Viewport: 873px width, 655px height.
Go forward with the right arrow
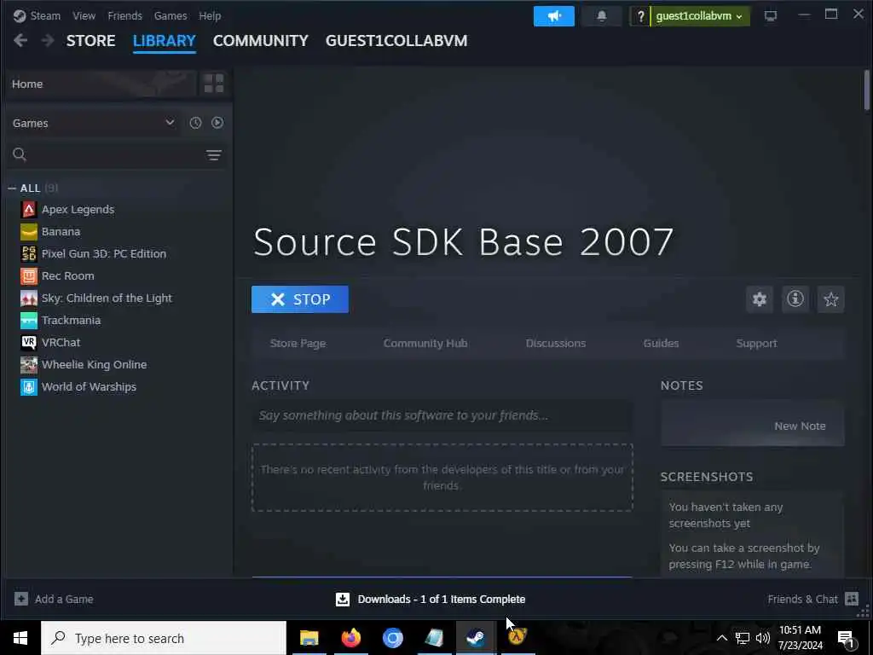(48, 40)
